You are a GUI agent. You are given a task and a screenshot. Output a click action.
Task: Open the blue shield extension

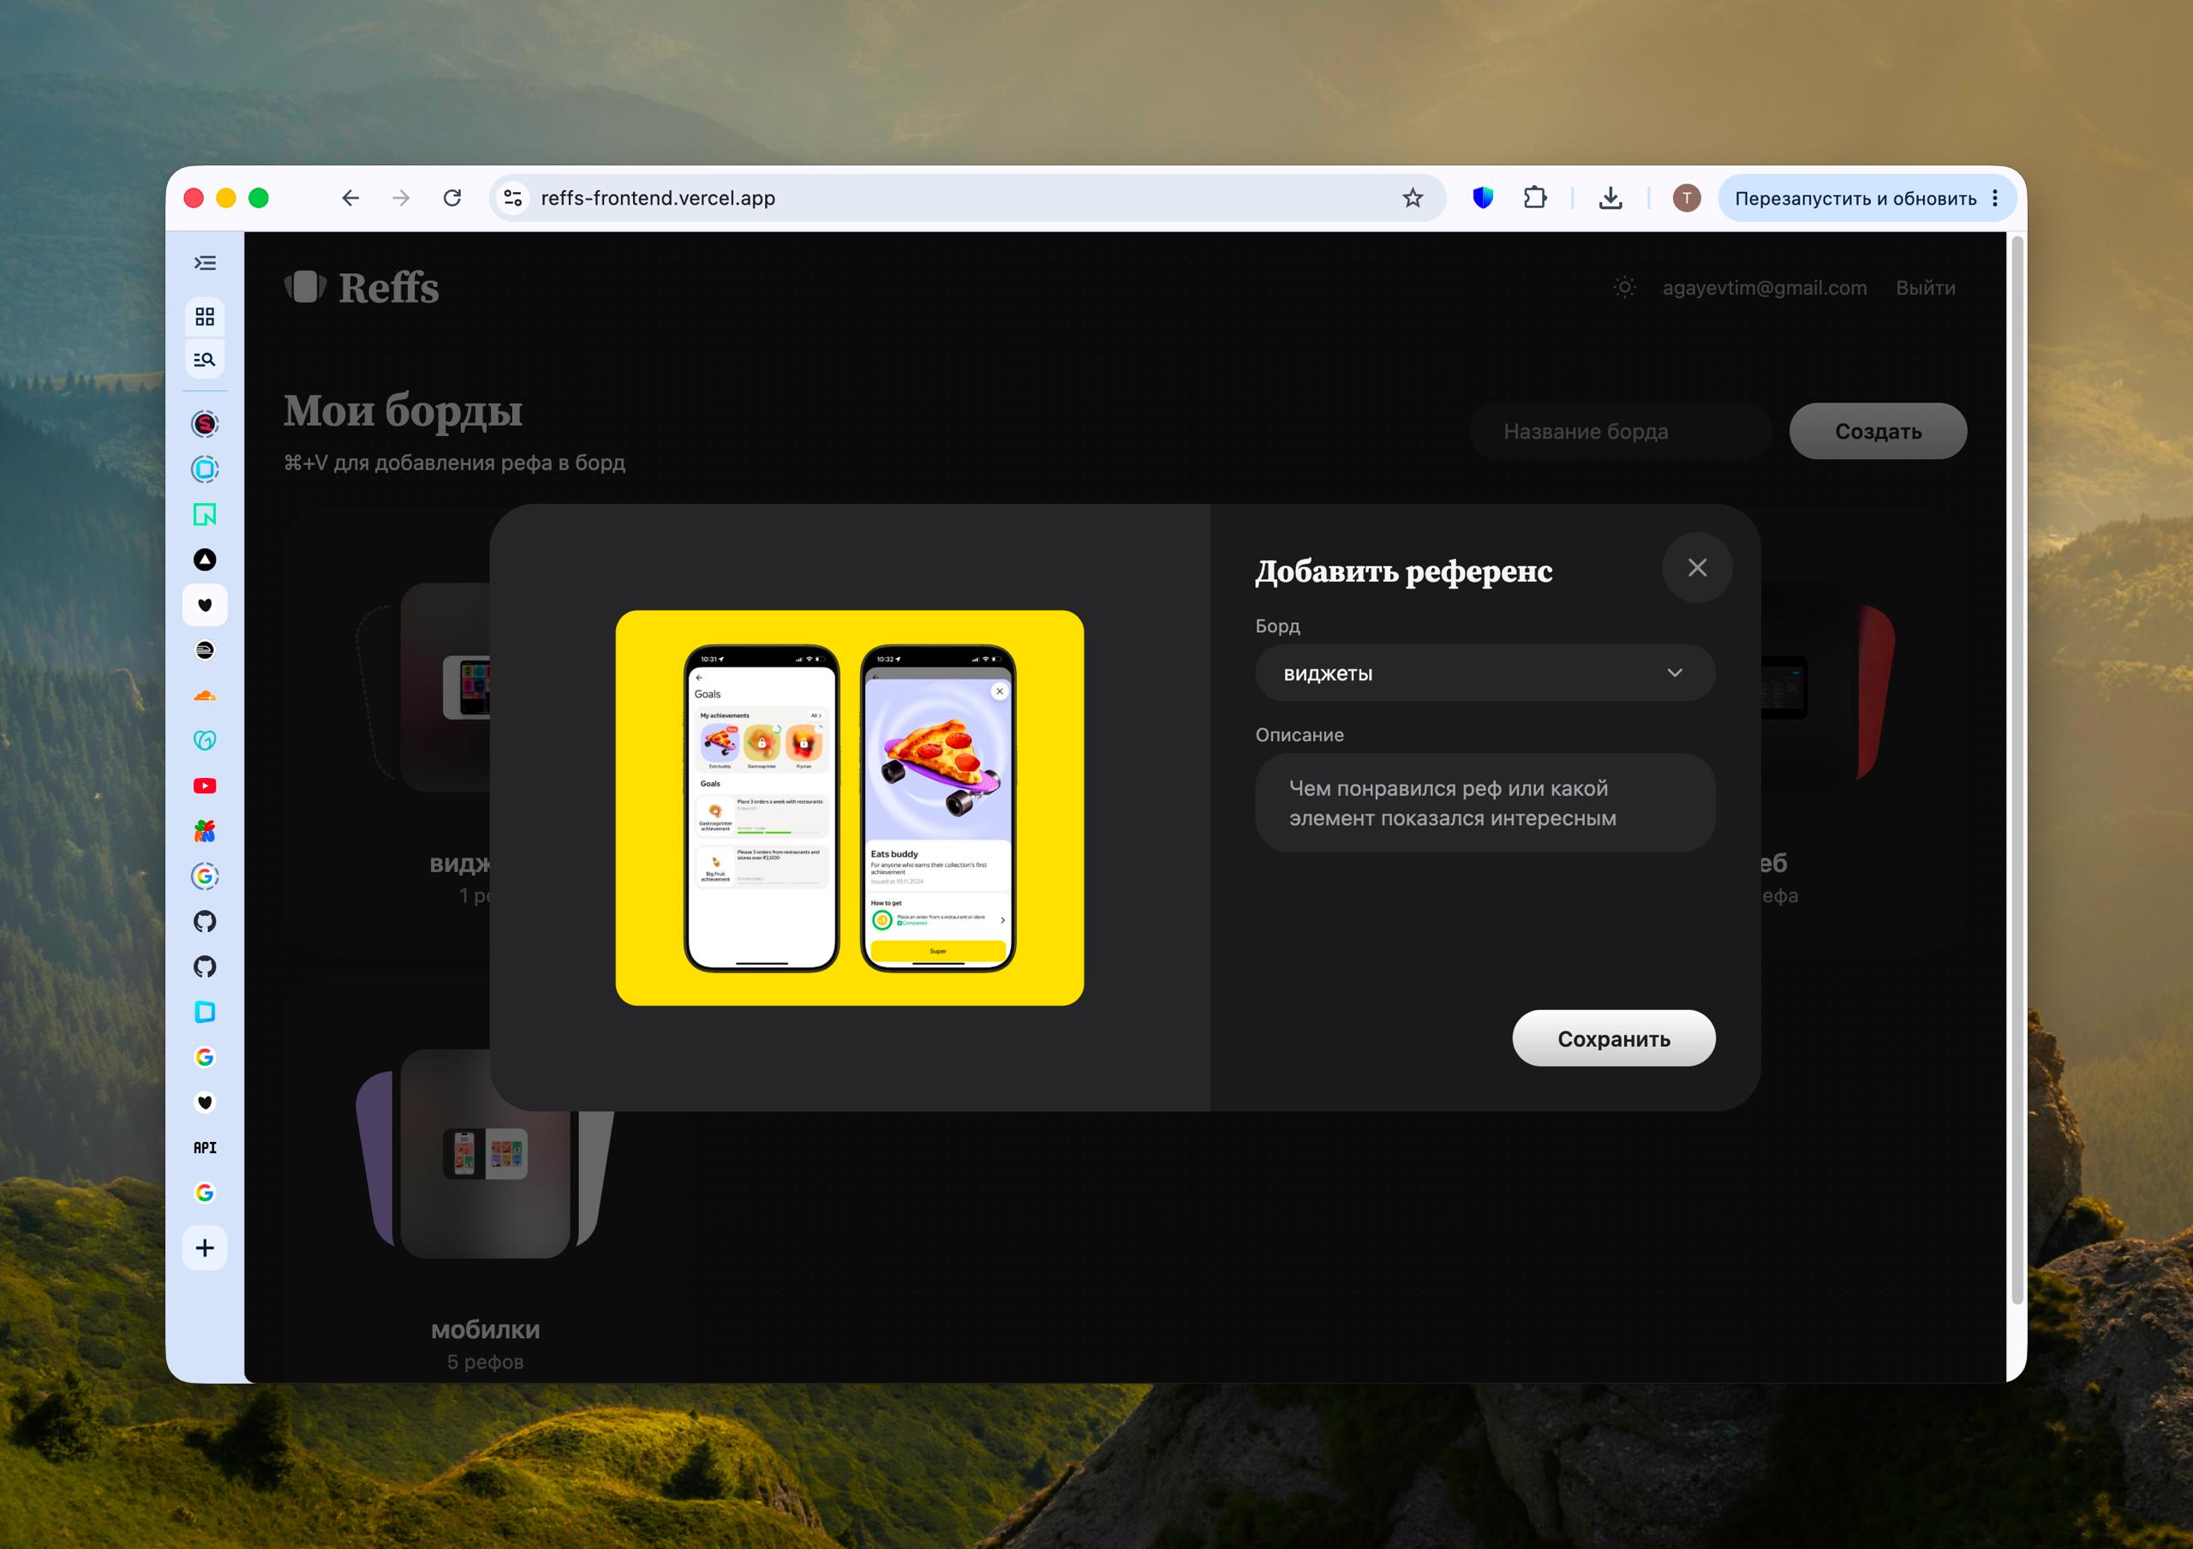(1482, 198)
